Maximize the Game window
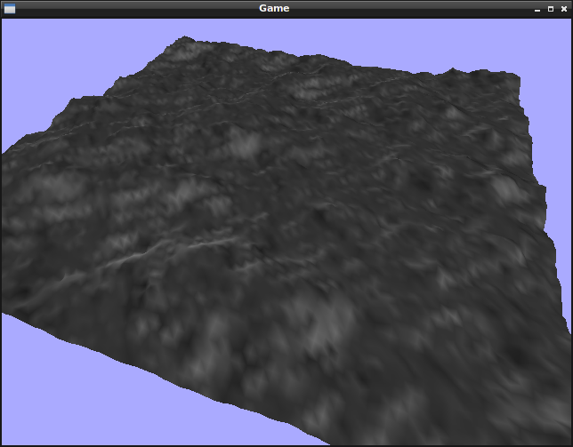This screenshot has width=573, height=447. (551, 9)
